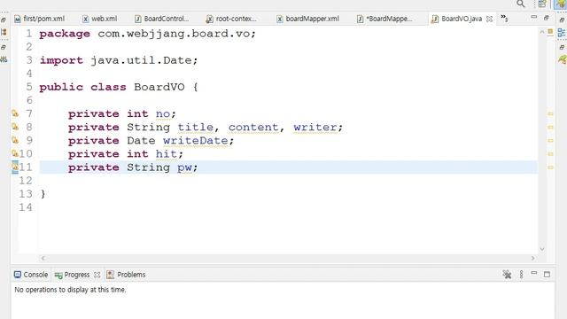Jump to overview ruler mark for line 7

pos(550,114)
